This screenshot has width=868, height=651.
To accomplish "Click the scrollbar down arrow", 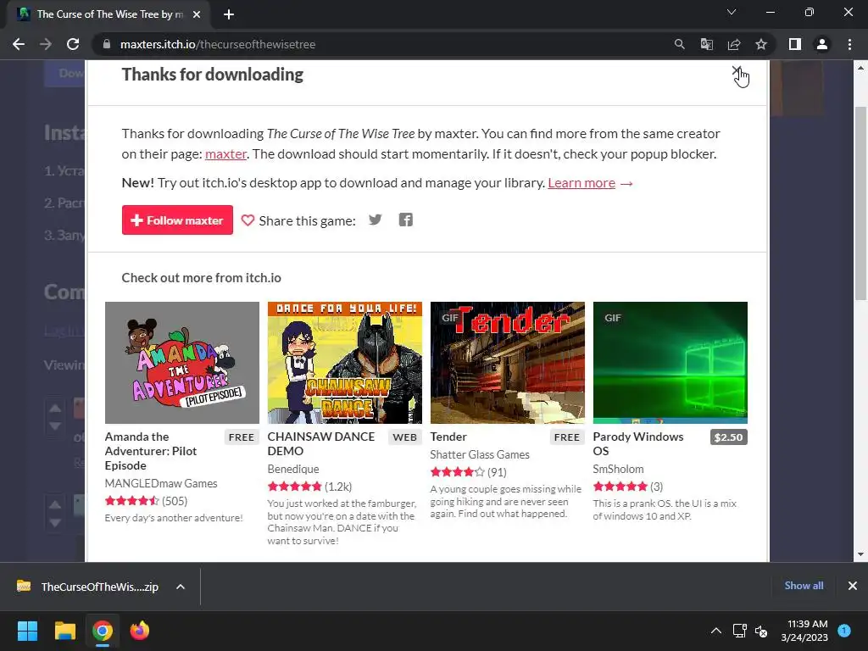I will tap(860, 554).
